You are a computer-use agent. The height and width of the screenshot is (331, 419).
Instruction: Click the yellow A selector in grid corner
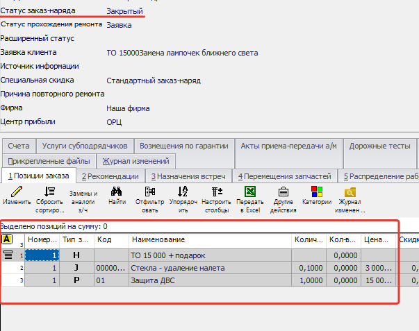(8, 239)
